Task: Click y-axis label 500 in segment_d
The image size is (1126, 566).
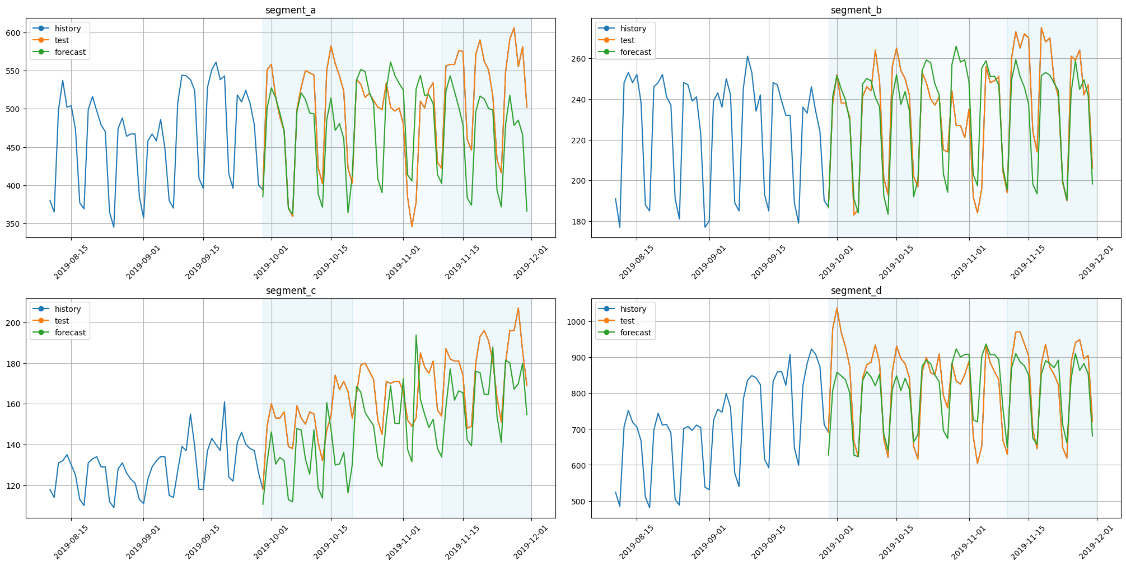Action: (580, 502)
